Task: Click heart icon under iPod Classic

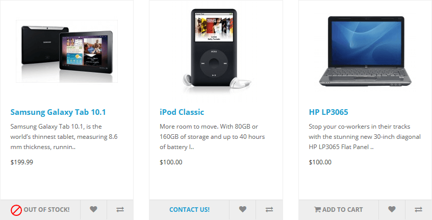Action: (242, 209)
